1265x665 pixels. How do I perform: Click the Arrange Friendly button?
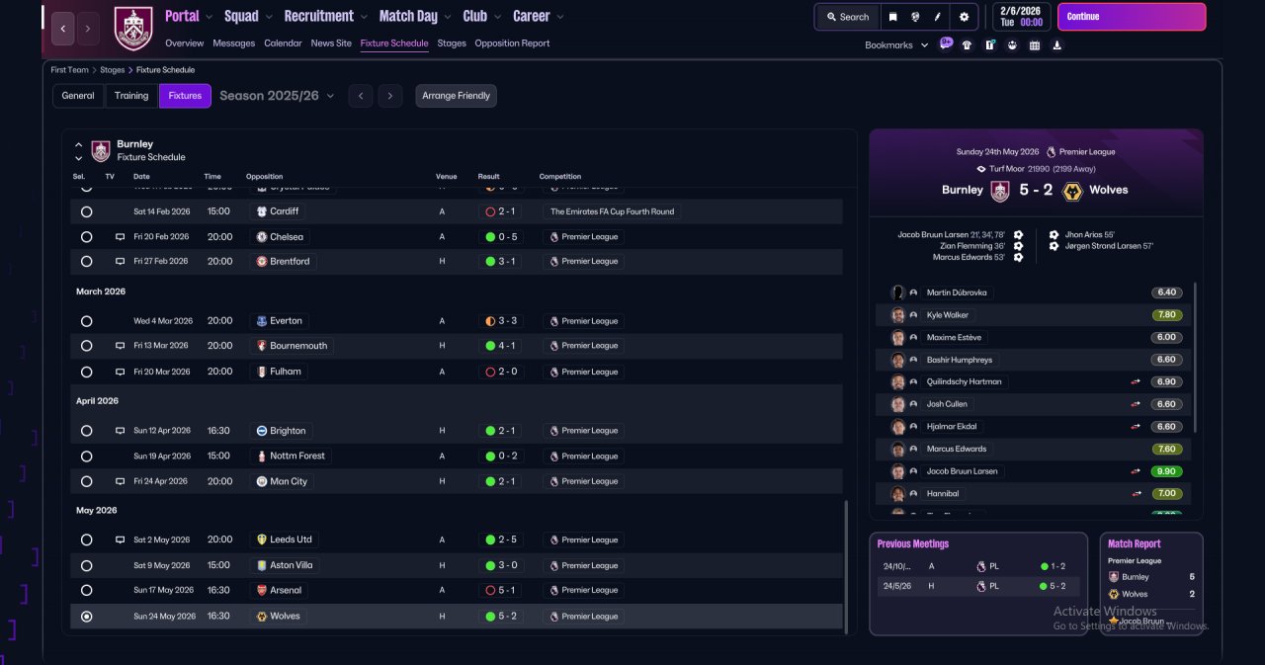click(x=456, y=96)
